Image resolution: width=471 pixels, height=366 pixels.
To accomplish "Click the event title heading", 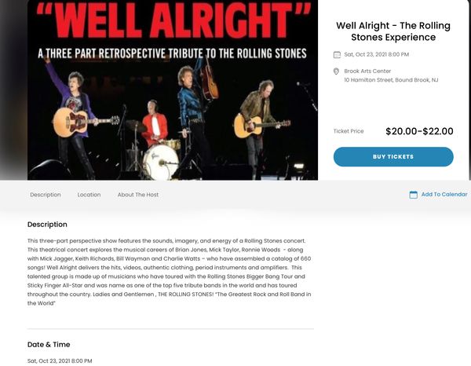I will coord(393,31).
